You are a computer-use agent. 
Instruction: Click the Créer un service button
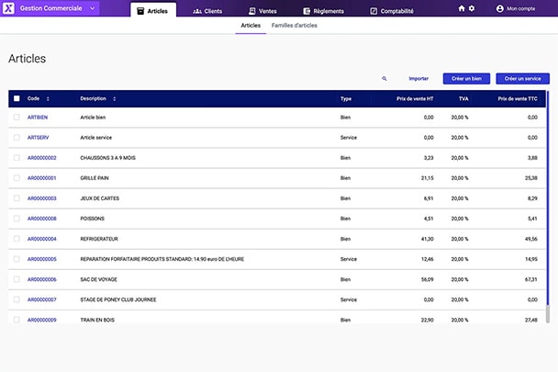pos(523,78)
